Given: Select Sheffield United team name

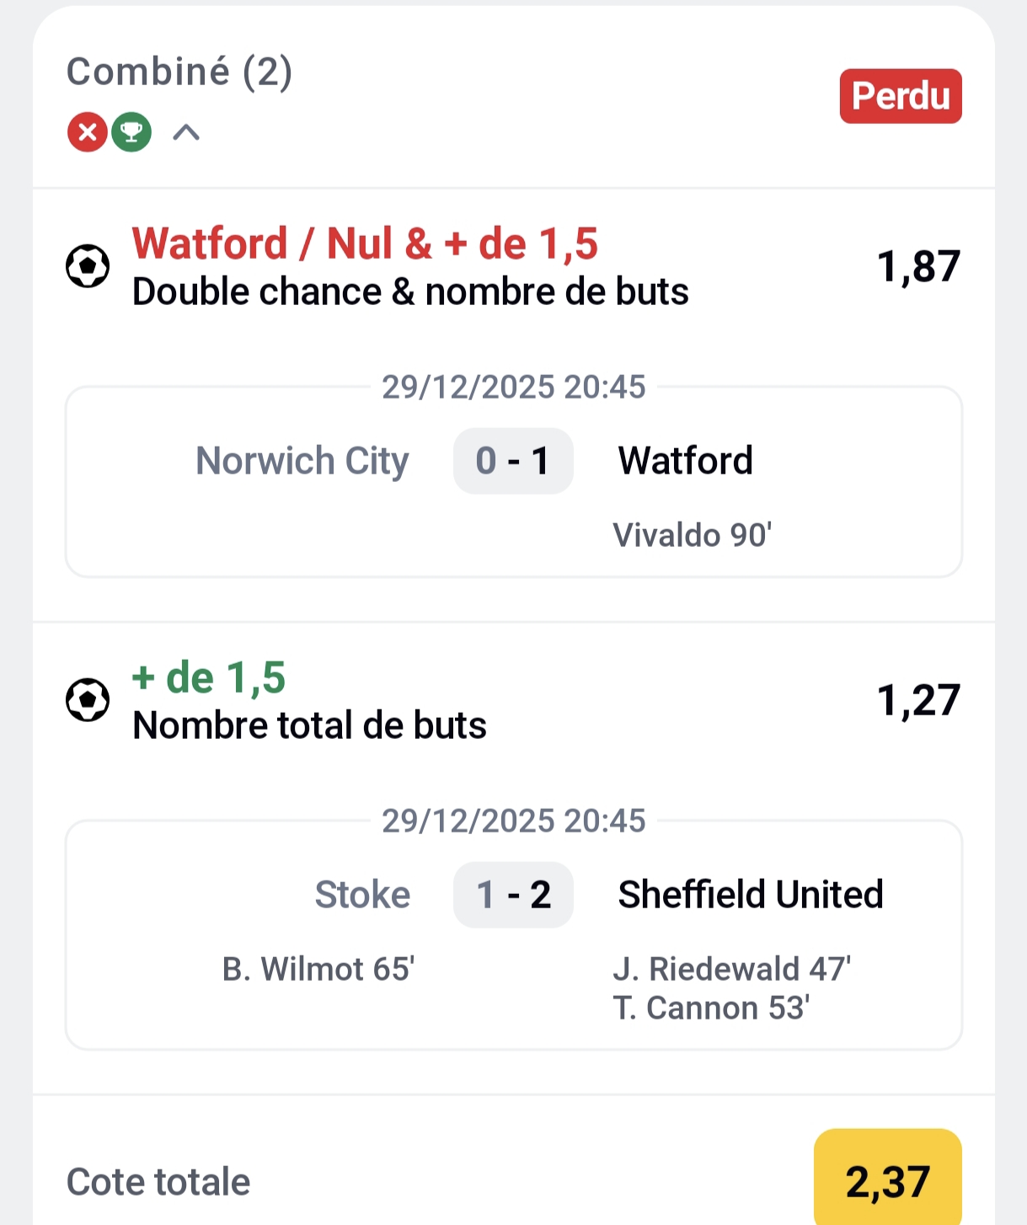Looking at the screenshot, I should [750, 895].
